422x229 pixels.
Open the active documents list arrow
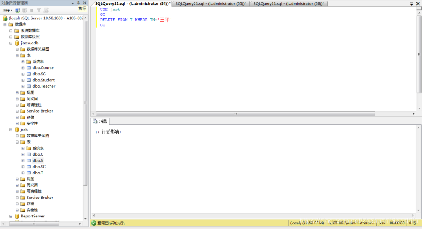pyautogui.click(x=412, y=3)
